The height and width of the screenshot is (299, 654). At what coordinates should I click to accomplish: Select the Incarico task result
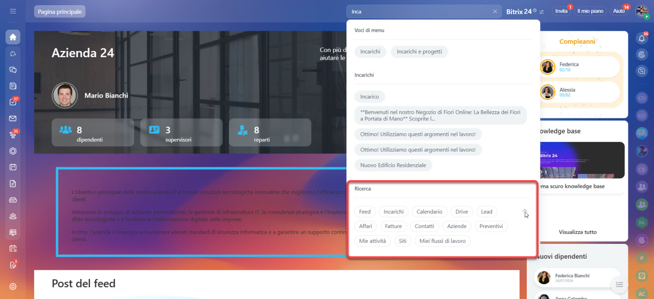click(x=369, y=96)
